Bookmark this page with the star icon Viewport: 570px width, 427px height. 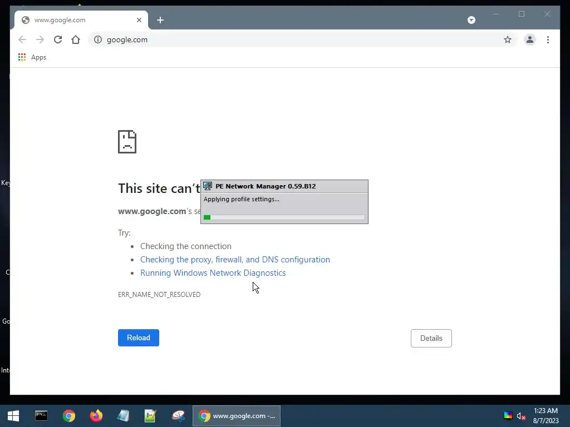508,39
